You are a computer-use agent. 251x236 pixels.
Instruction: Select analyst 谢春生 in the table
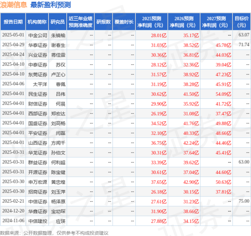(58, 45)
